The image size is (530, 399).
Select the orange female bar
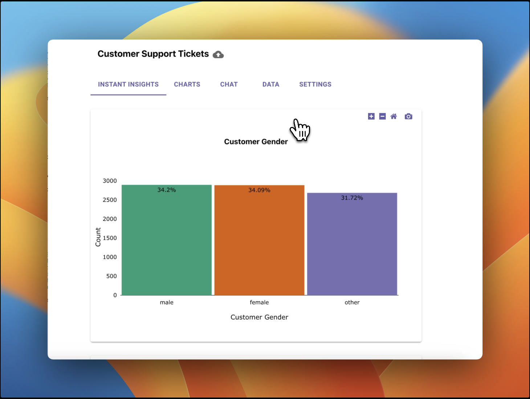pyautogui.click(x=259, y=240)
